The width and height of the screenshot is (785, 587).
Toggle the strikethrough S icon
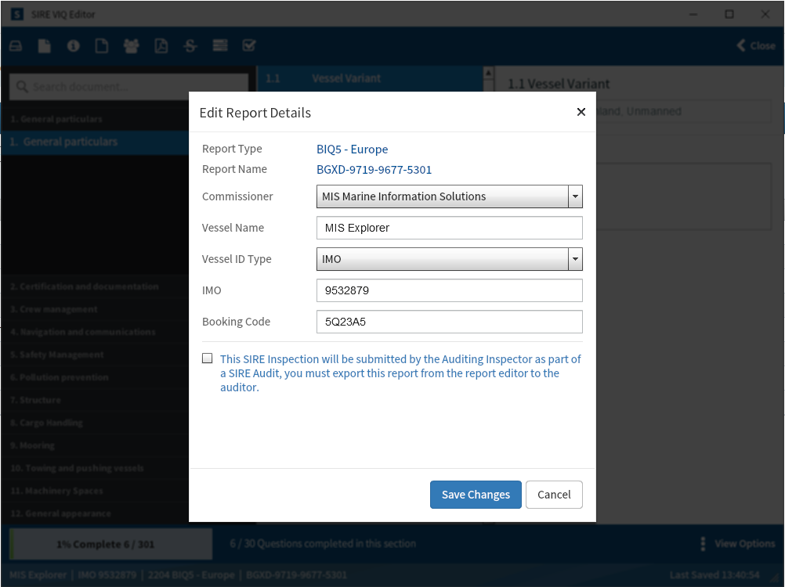(x=190, y=46)
